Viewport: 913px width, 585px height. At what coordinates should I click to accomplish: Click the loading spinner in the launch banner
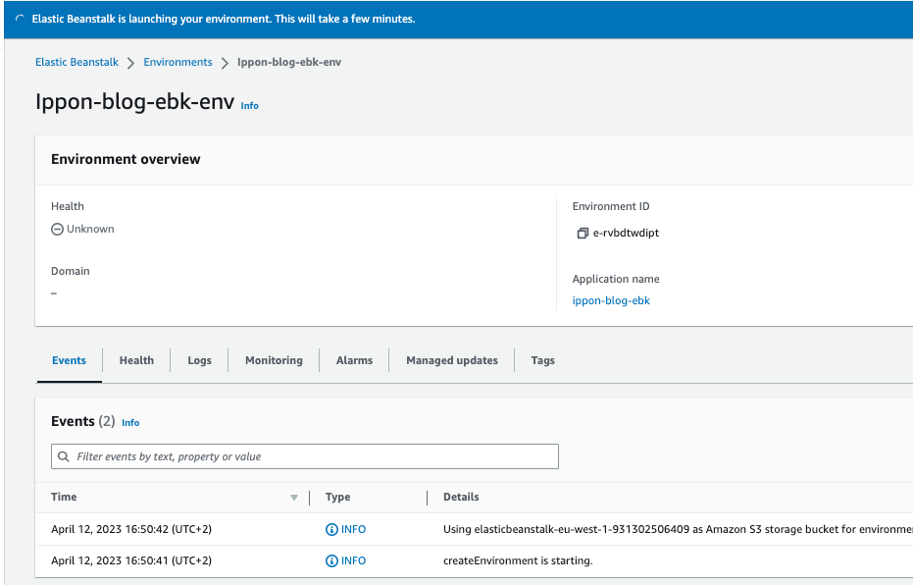pos(20,19)
